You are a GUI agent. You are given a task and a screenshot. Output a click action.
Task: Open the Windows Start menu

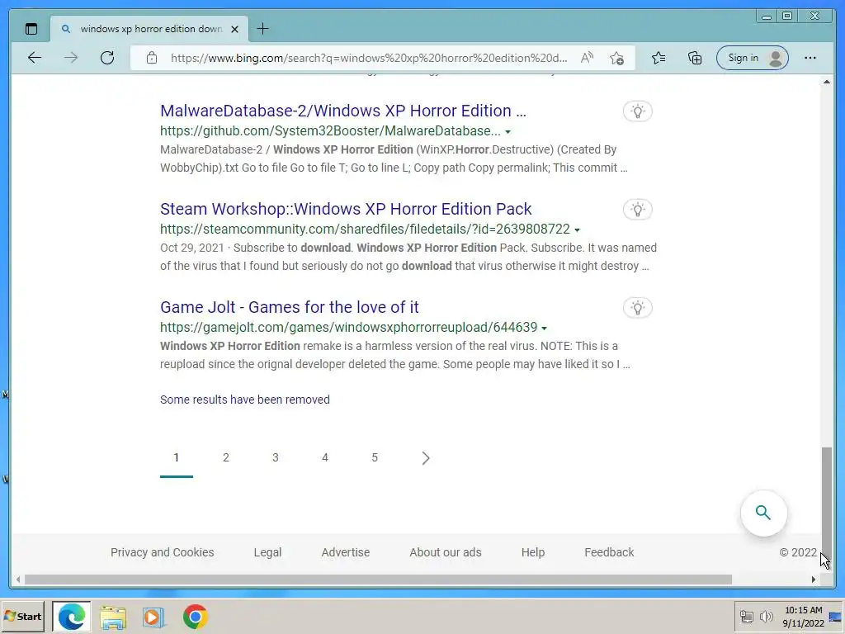[22, 616]
